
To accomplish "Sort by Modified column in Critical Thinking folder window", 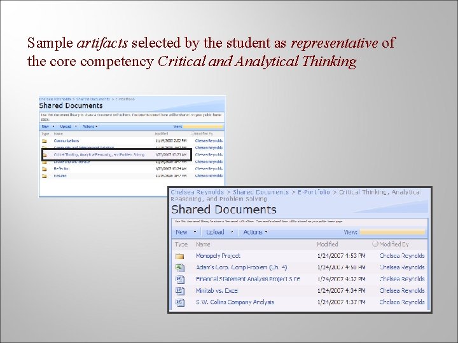I will tap(328, 244).
